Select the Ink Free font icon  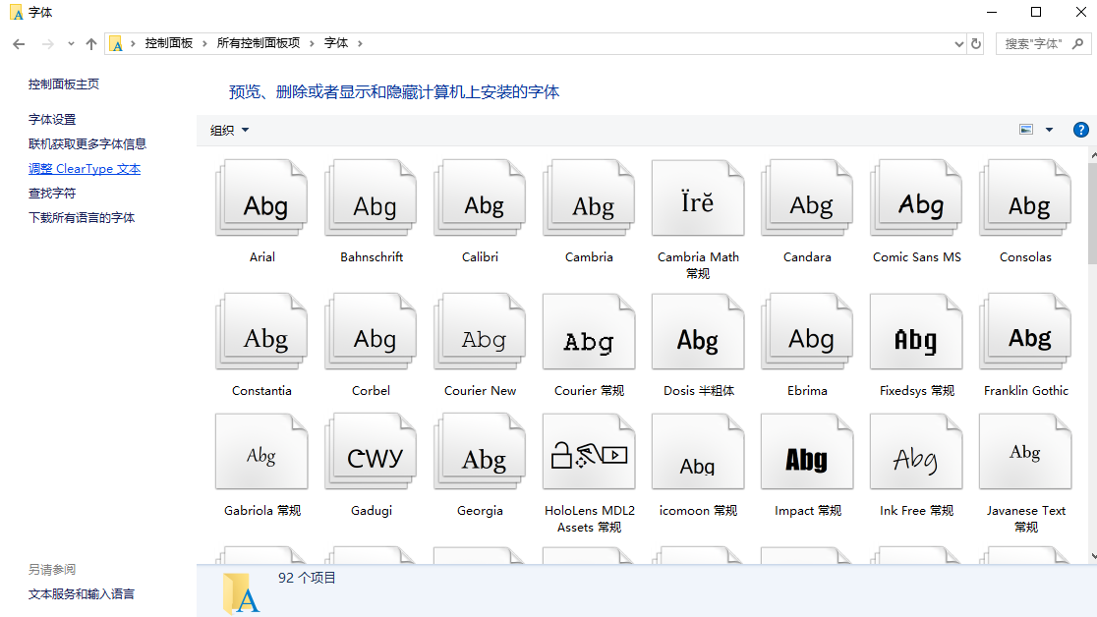coord(916,453)
